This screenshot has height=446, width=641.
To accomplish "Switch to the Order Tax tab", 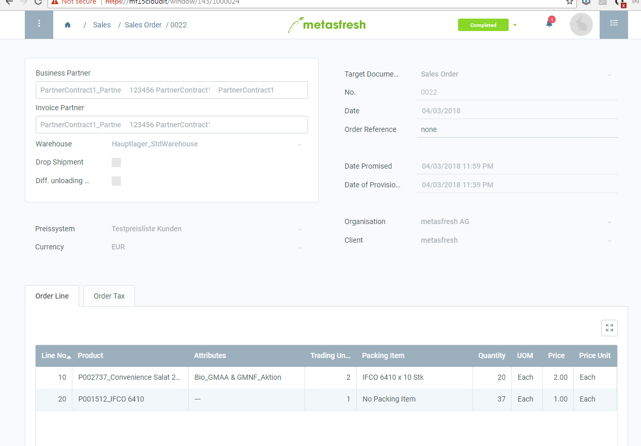I will pos(109,295).
